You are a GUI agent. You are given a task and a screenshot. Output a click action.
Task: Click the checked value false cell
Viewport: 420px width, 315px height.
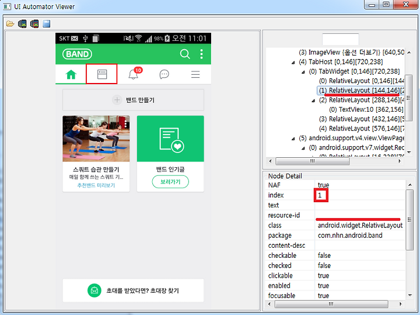(360, 266)
